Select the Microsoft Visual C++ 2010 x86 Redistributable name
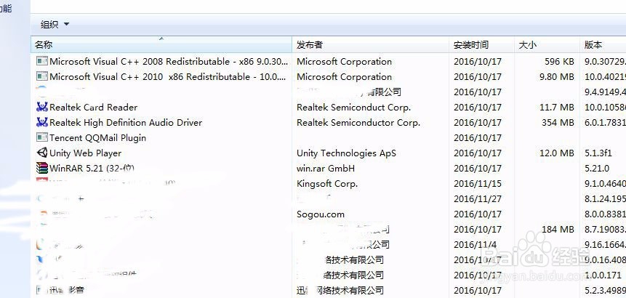 pyautogui.click(x=168, y=76)
